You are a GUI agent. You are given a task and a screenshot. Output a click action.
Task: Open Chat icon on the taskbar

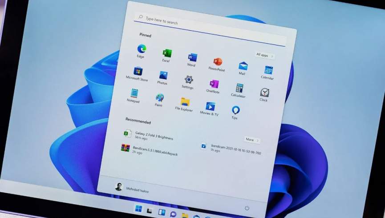click(x=173, y=214)
